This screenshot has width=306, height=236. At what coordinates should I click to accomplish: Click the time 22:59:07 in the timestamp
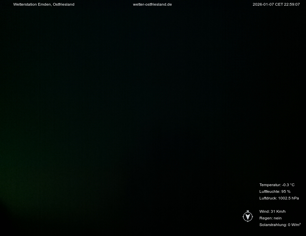click(292, 4)
